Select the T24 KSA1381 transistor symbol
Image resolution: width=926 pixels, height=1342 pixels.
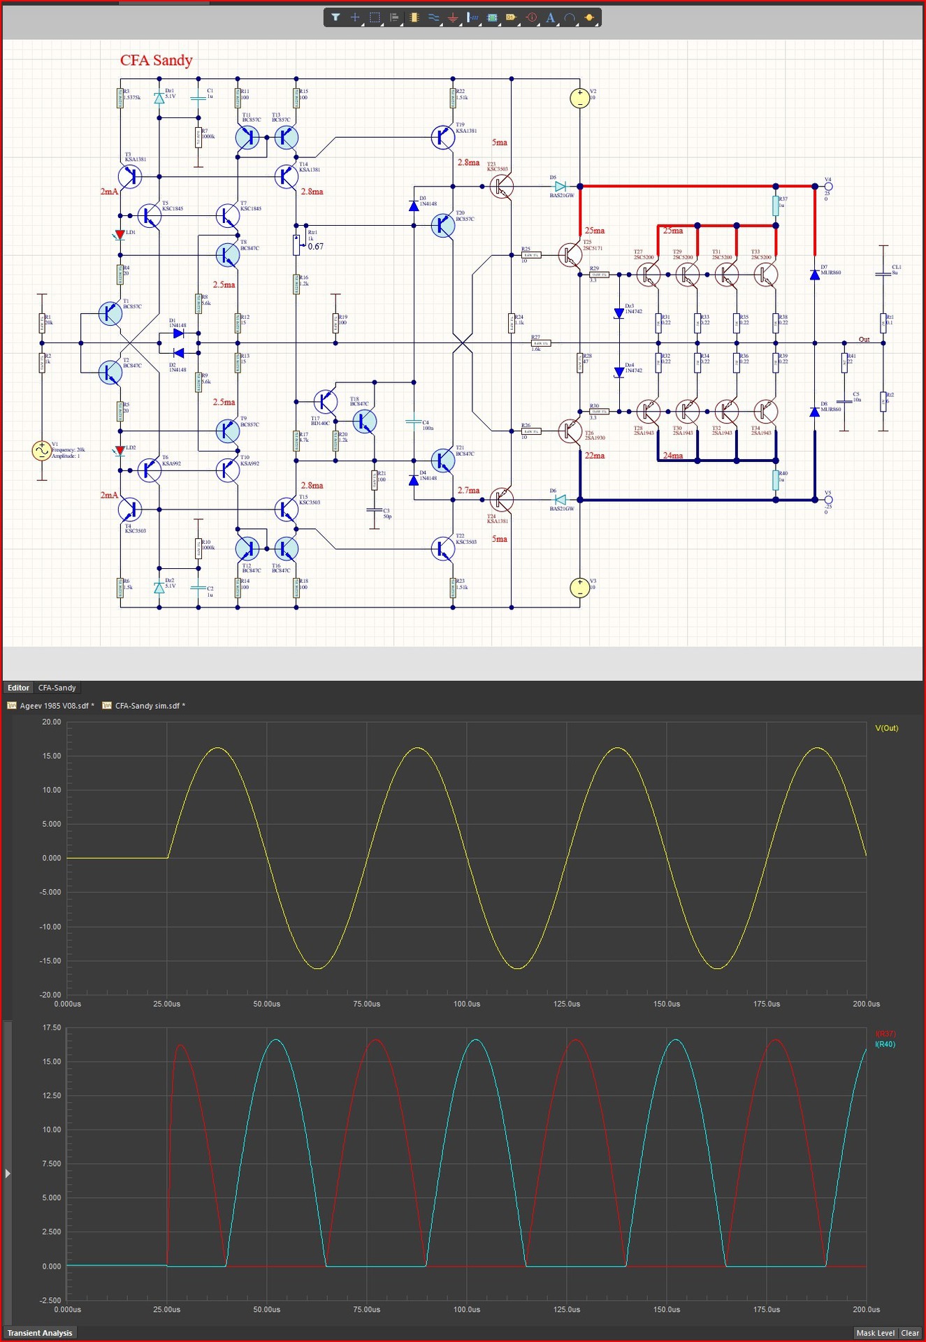click(502, 500)
